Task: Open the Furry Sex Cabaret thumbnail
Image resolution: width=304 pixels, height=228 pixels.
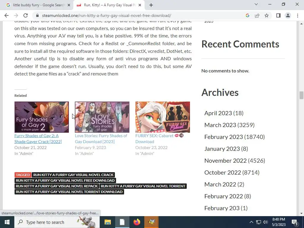Action: 162,117
